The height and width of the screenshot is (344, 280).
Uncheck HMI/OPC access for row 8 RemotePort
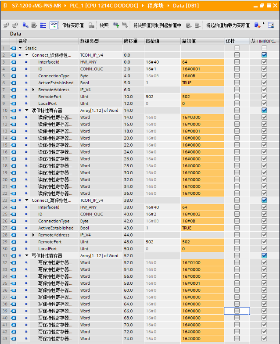coord(264,97)
